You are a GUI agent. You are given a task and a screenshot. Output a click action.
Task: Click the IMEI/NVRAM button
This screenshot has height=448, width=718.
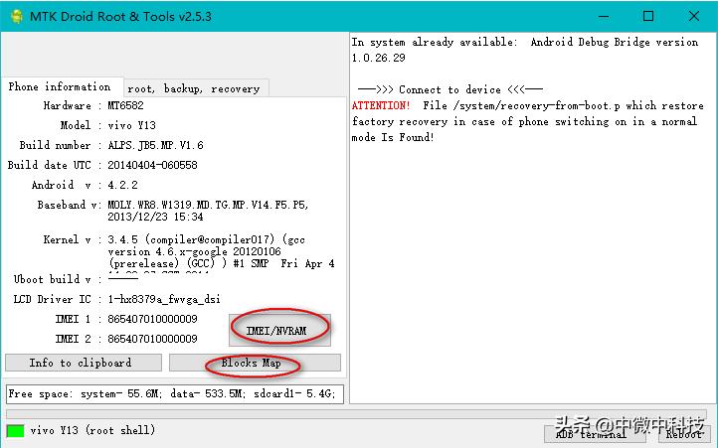click(x=279, y=330)
